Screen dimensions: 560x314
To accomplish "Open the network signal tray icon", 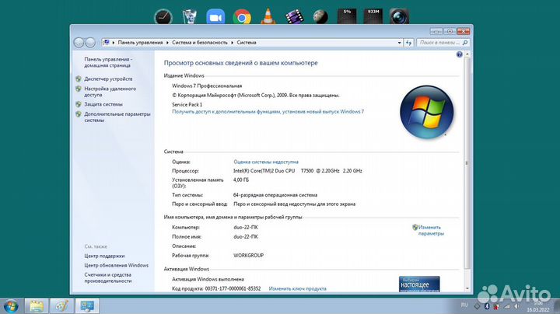I will coord(507,306).
